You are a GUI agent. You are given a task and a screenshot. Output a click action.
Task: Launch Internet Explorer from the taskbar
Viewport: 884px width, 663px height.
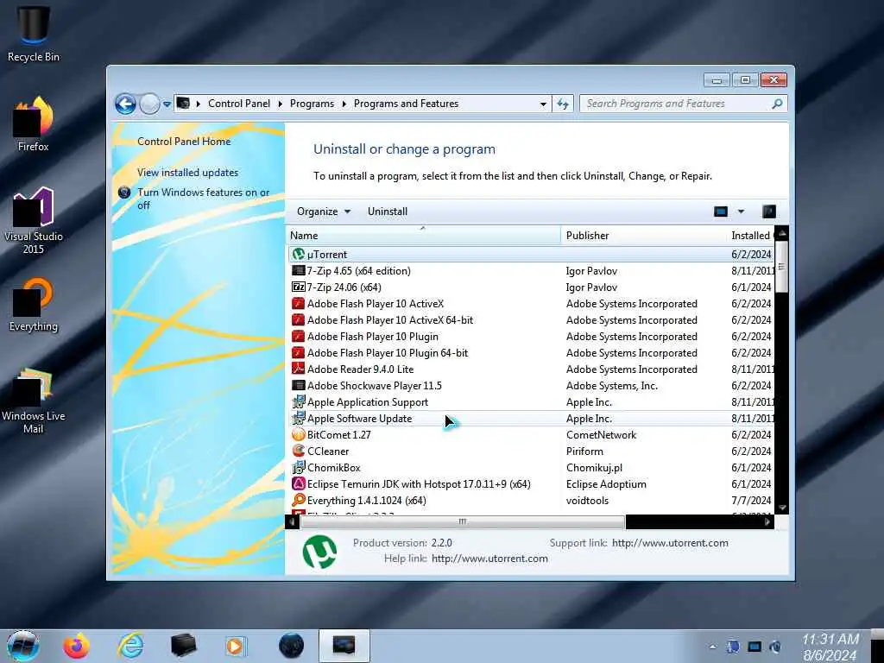pyautogui.click(x=131, y=646)
